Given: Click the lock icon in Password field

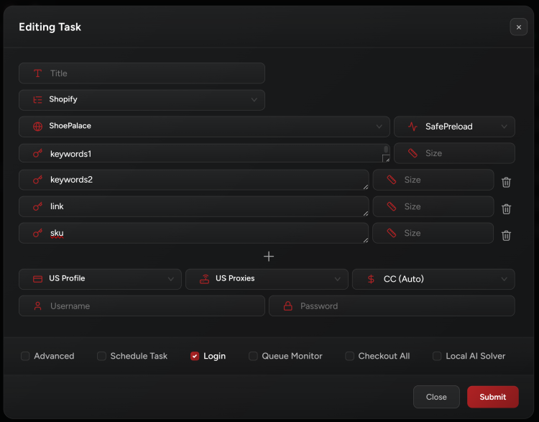Looking at the screenshot, I should pyautogui.click(x=287, y=306).
